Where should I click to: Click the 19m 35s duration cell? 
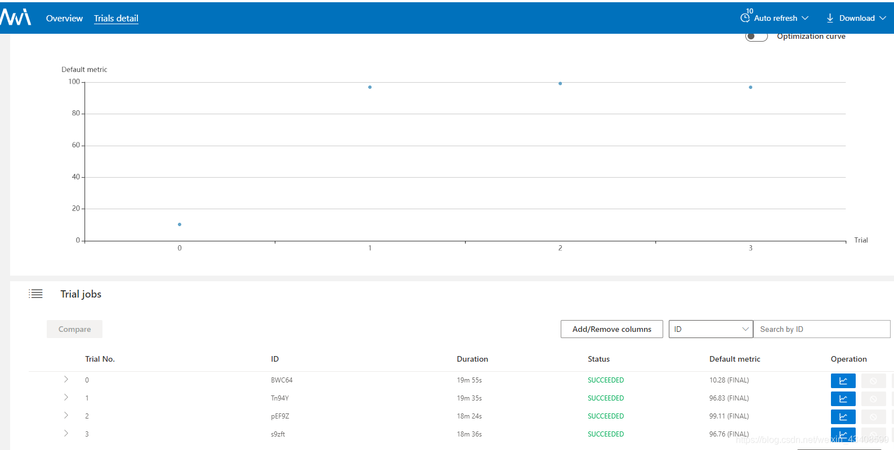[x=469, y=398]
